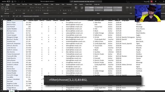Screen dimensions: 165x92
Task: Click the Increase Decimal icon
Action: [68, 10]
